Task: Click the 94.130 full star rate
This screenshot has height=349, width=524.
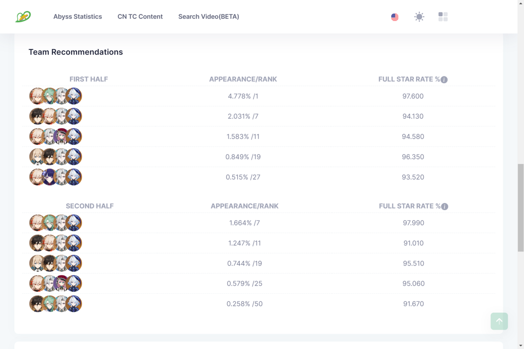Action: click(413, 116)
